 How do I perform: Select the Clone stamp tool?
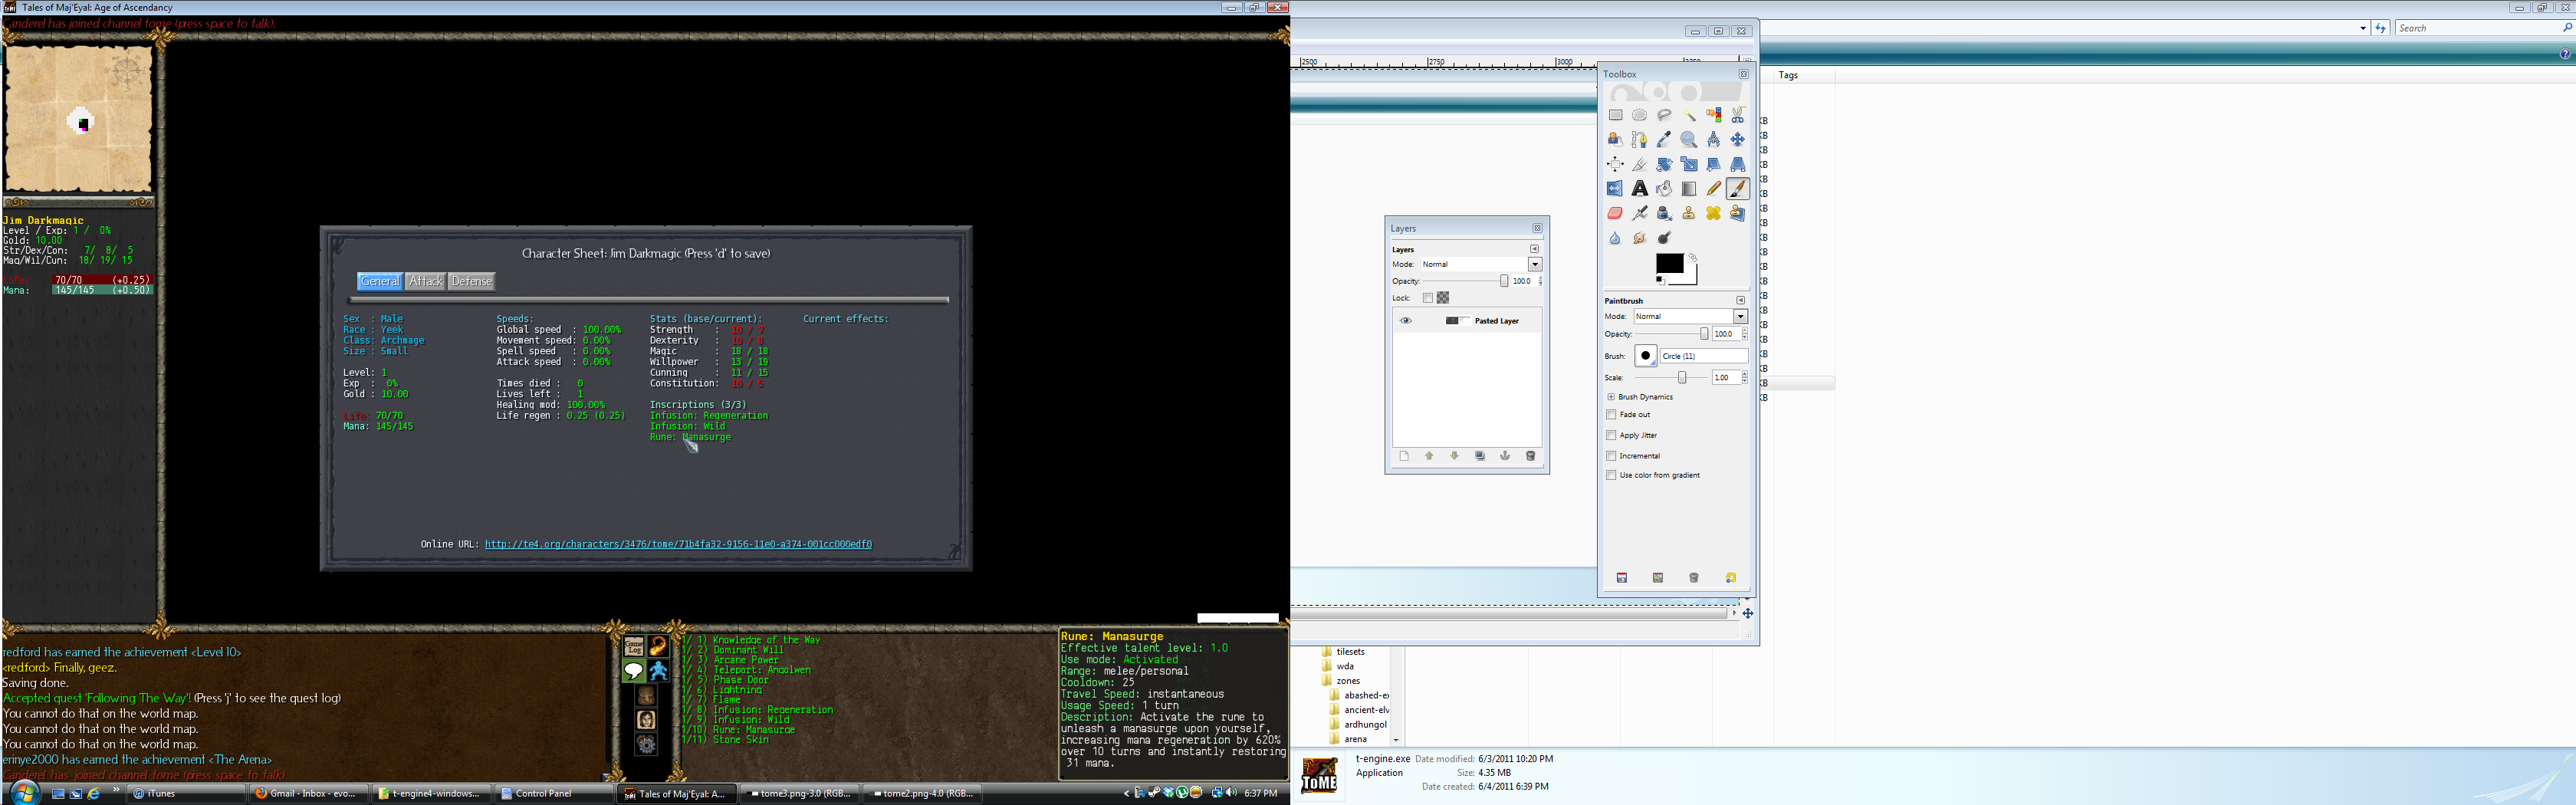[1690, 213]
